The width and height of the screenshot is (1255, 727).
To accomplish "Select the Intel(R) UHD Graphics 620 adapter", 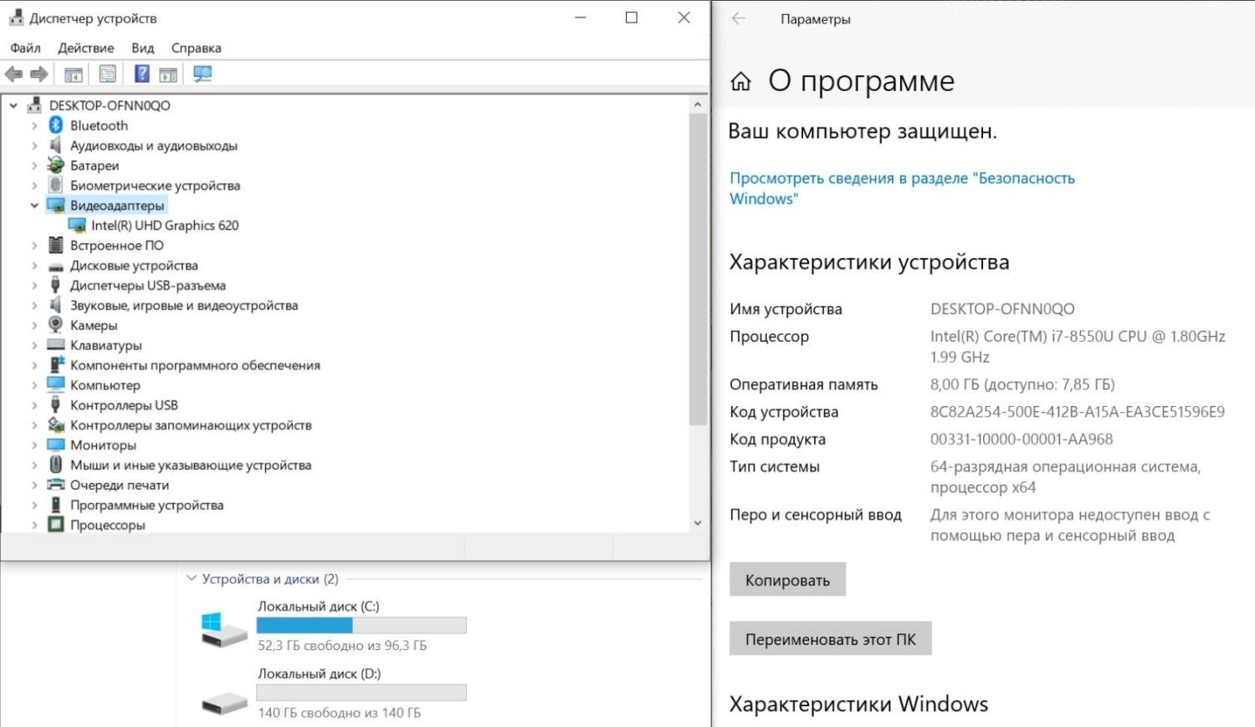I will point(164,226).
